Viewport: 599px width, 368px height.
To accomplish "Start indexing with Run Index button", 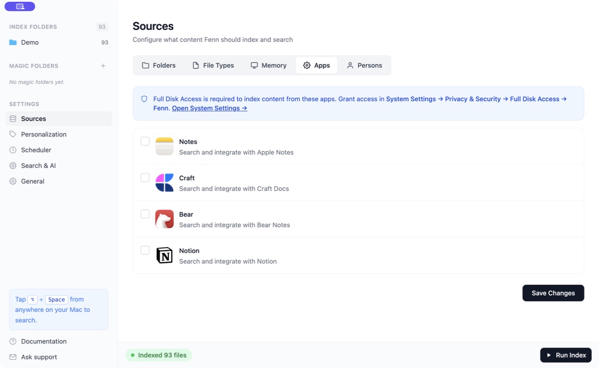I will click(566, 355).
